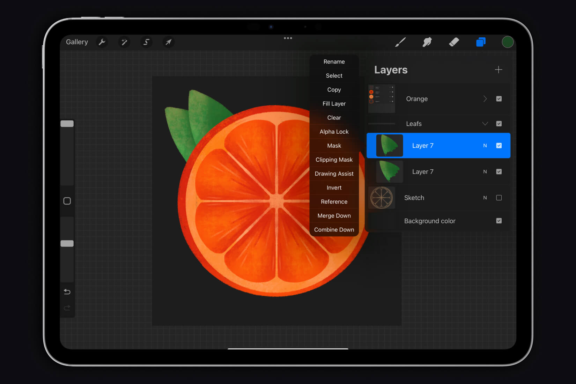Select the Leafs group name
The width and height of the screenshot is (576, 384).
[x=414, y=124]
